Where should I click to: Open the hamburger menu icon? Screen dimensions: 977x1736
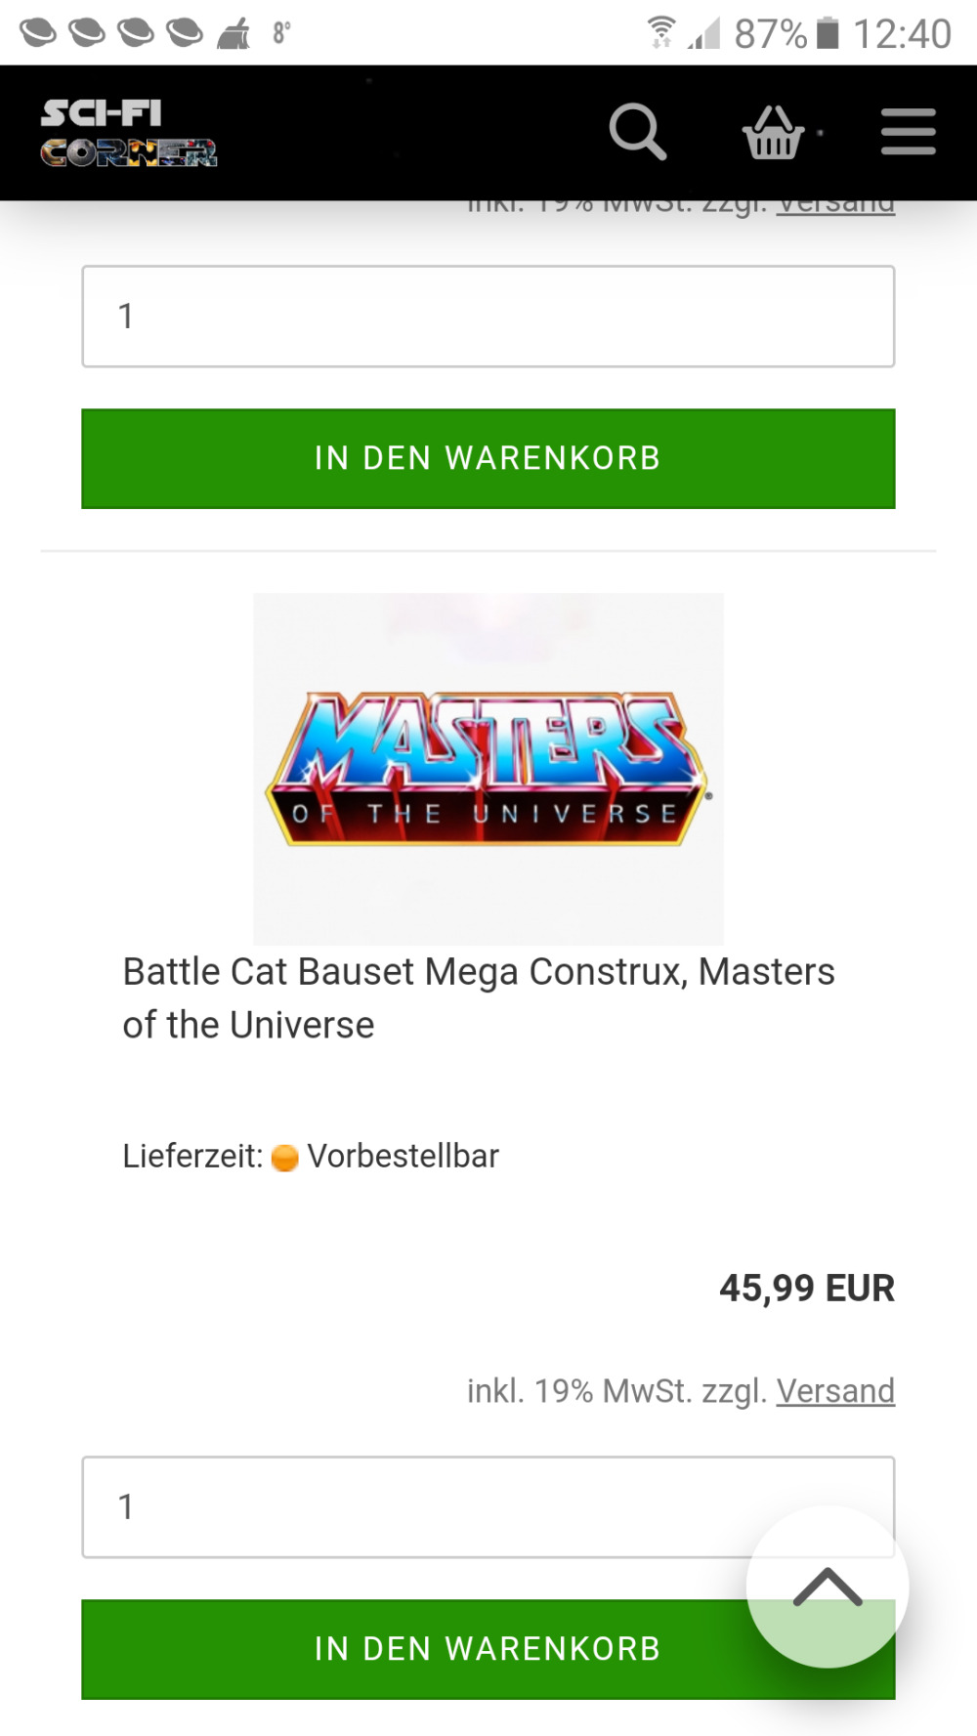tap(909, 132)
